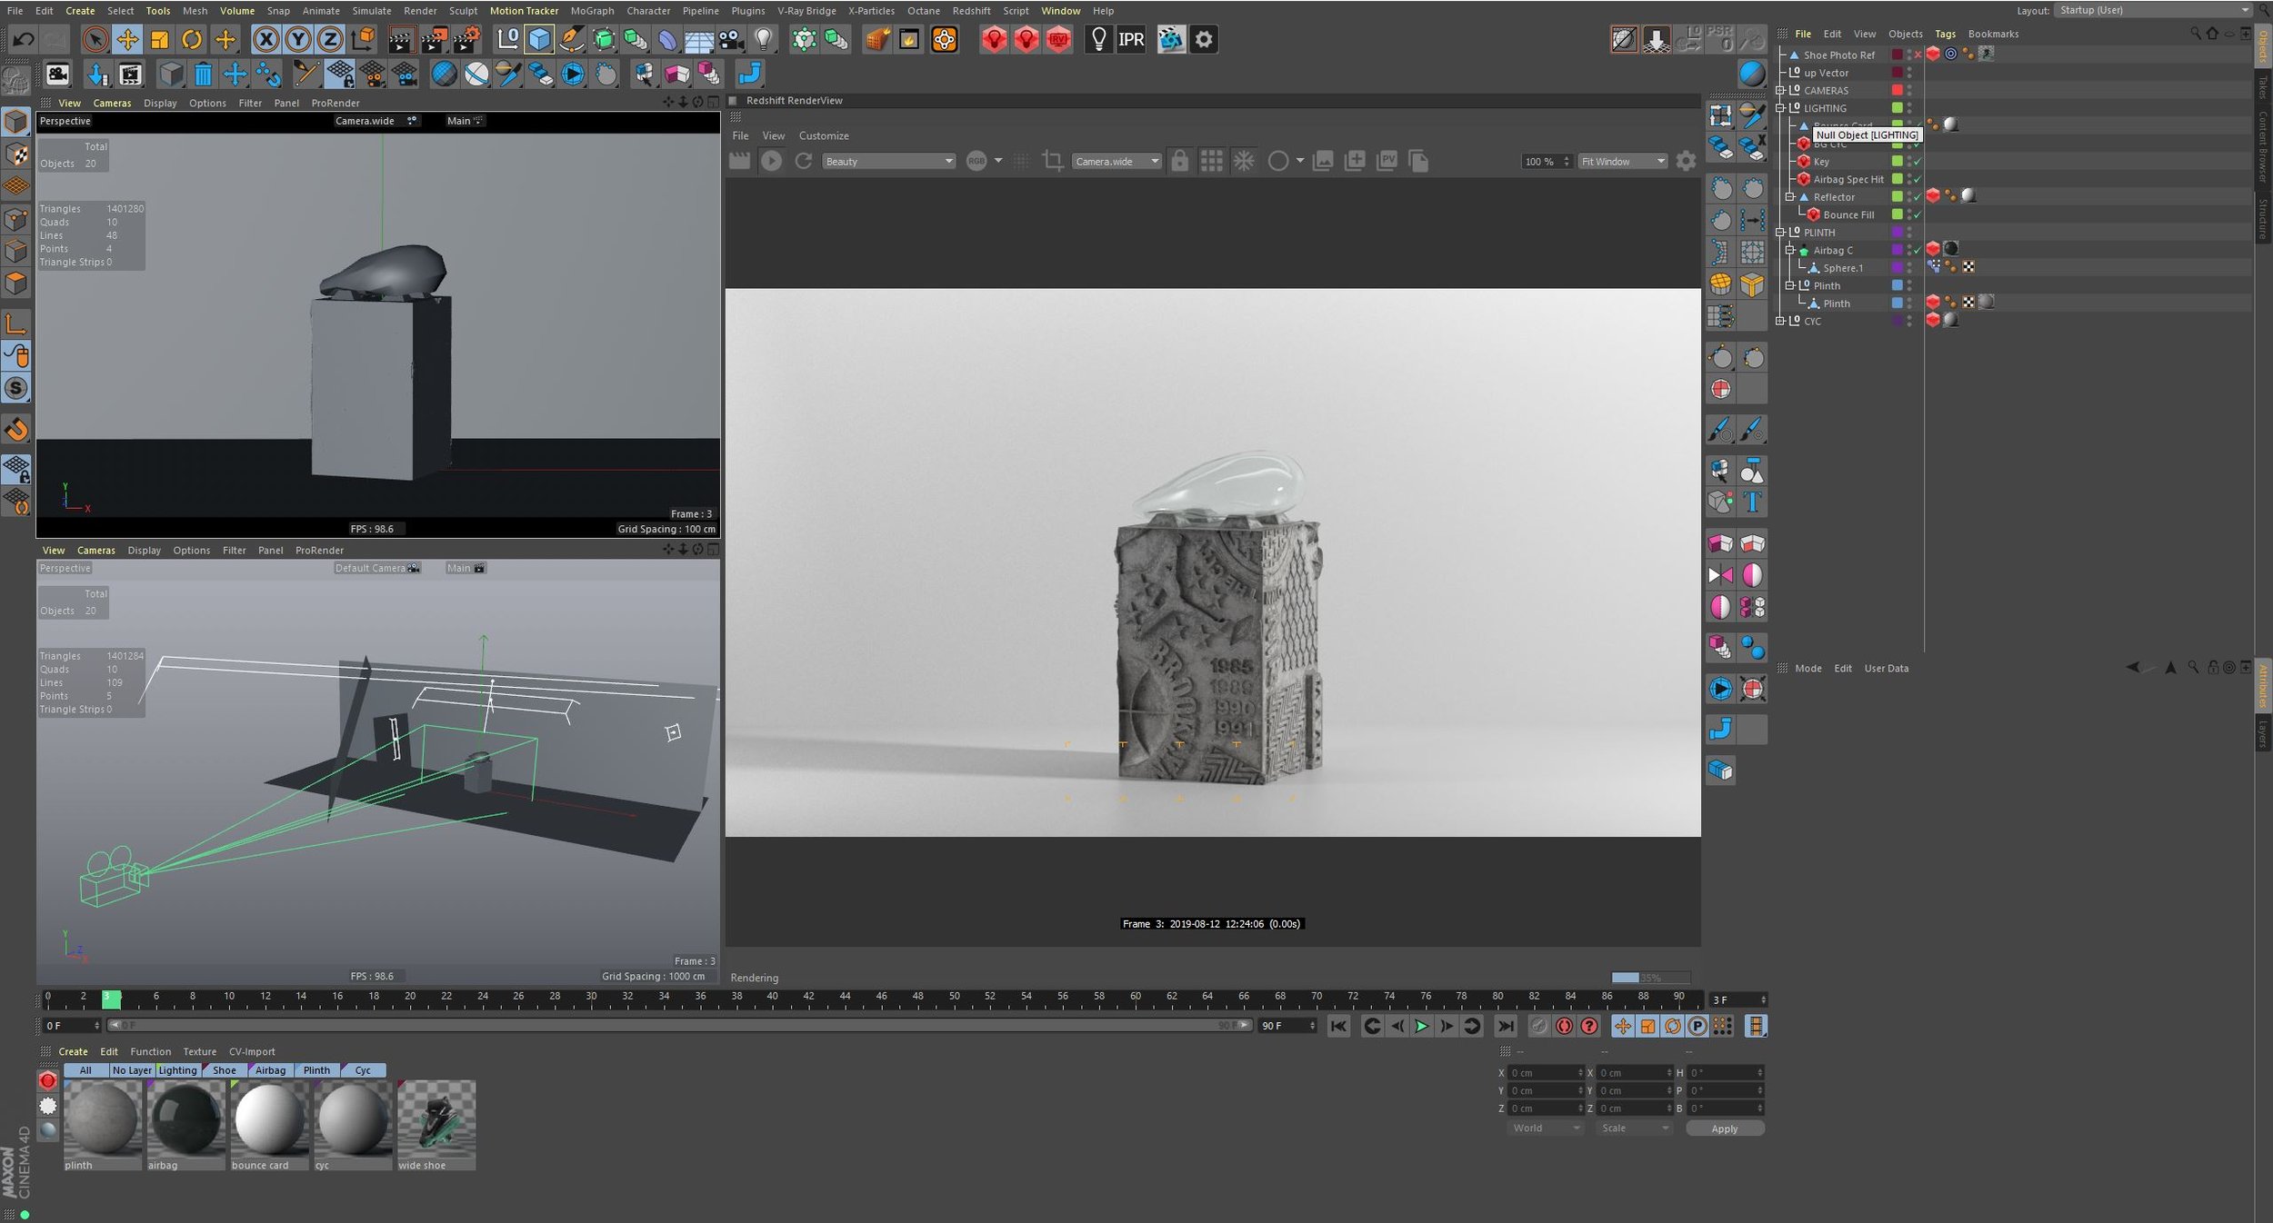Select the wide shoe material thumbnail
The height and width of the screenshot is (1223, 2273).
436,1119
